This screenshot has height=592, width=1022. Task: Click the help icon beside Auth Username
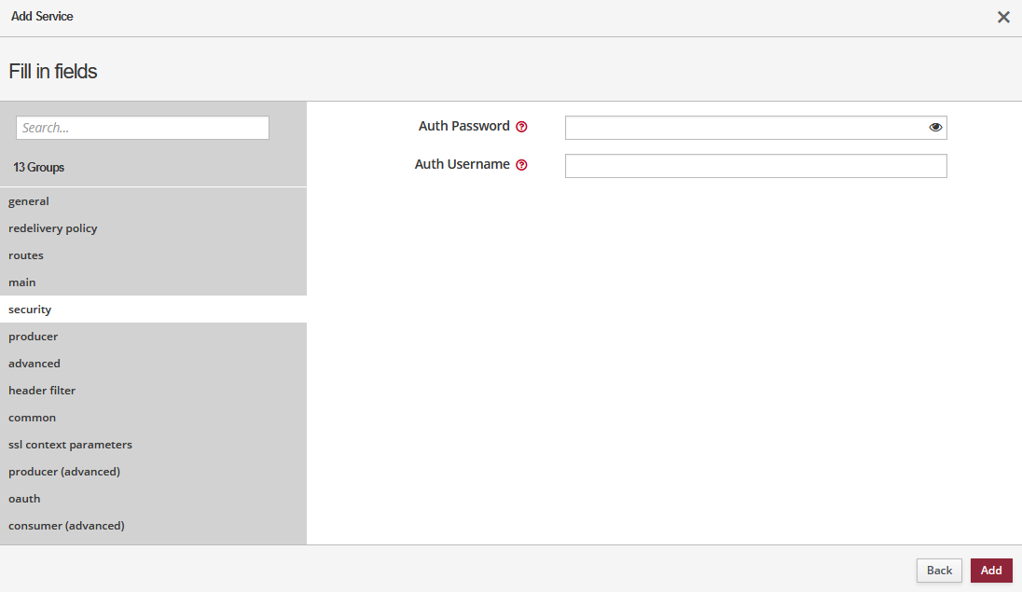pyautogui.click(x=521, y=165)
